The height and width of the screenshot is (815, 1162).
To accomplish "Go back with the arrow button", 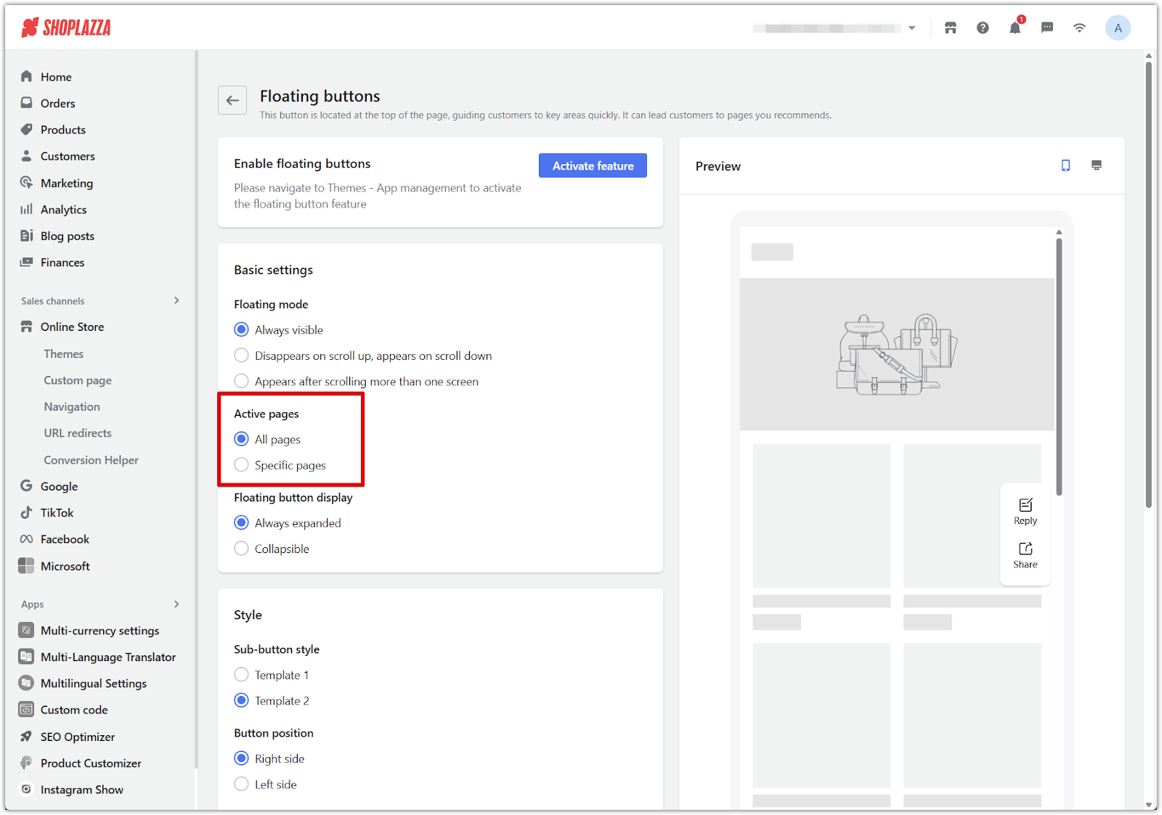I will tap(232, 100).
